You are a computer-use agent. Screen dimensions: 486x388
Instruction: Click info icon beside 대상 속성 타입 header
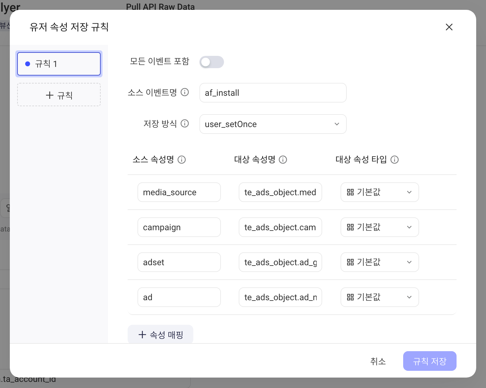coord(395,160)
